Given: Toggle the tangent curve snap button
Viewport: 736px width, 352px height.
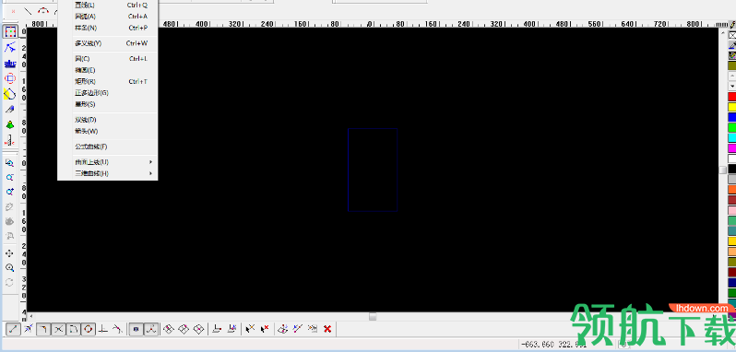Looking at the screenshot, I should point(74,329).
